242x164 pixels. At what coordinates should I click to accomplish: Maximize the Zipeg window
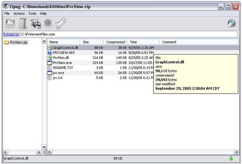click(228, 7)
